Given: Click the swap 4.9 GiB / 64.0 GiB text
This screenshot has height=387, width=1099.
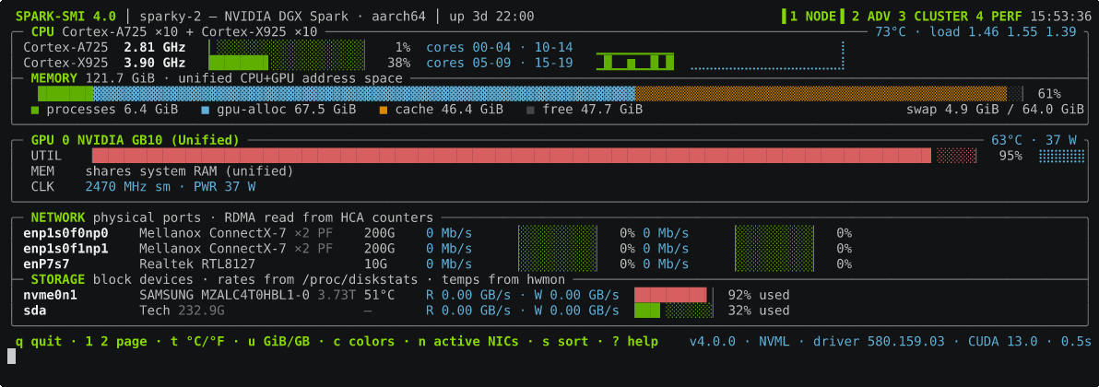Looking at the screenshot, I should tap(995, 110).
